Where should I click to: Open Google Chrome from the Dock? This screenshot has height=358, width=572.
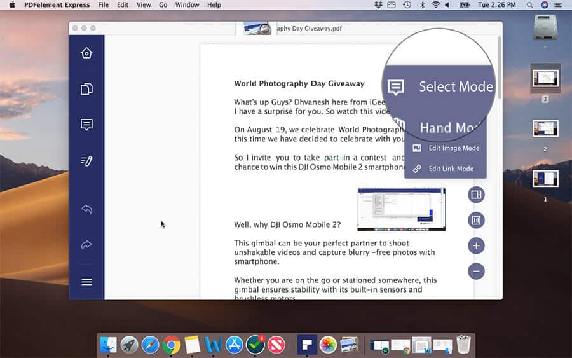pyautogui.click(x=171, y=345)
